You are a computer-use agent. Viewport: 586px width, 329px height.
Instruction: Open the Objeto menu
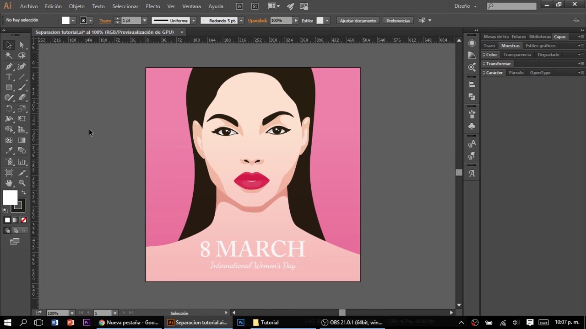pos(76,6)
